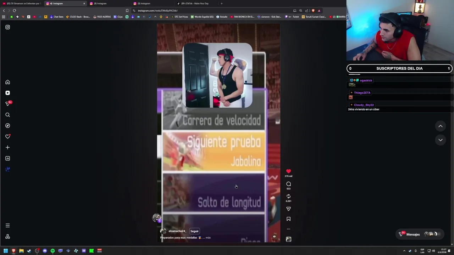Click ThiagoZETA username in chat overlay
454x255 pixels.
[x=362, y=93]
